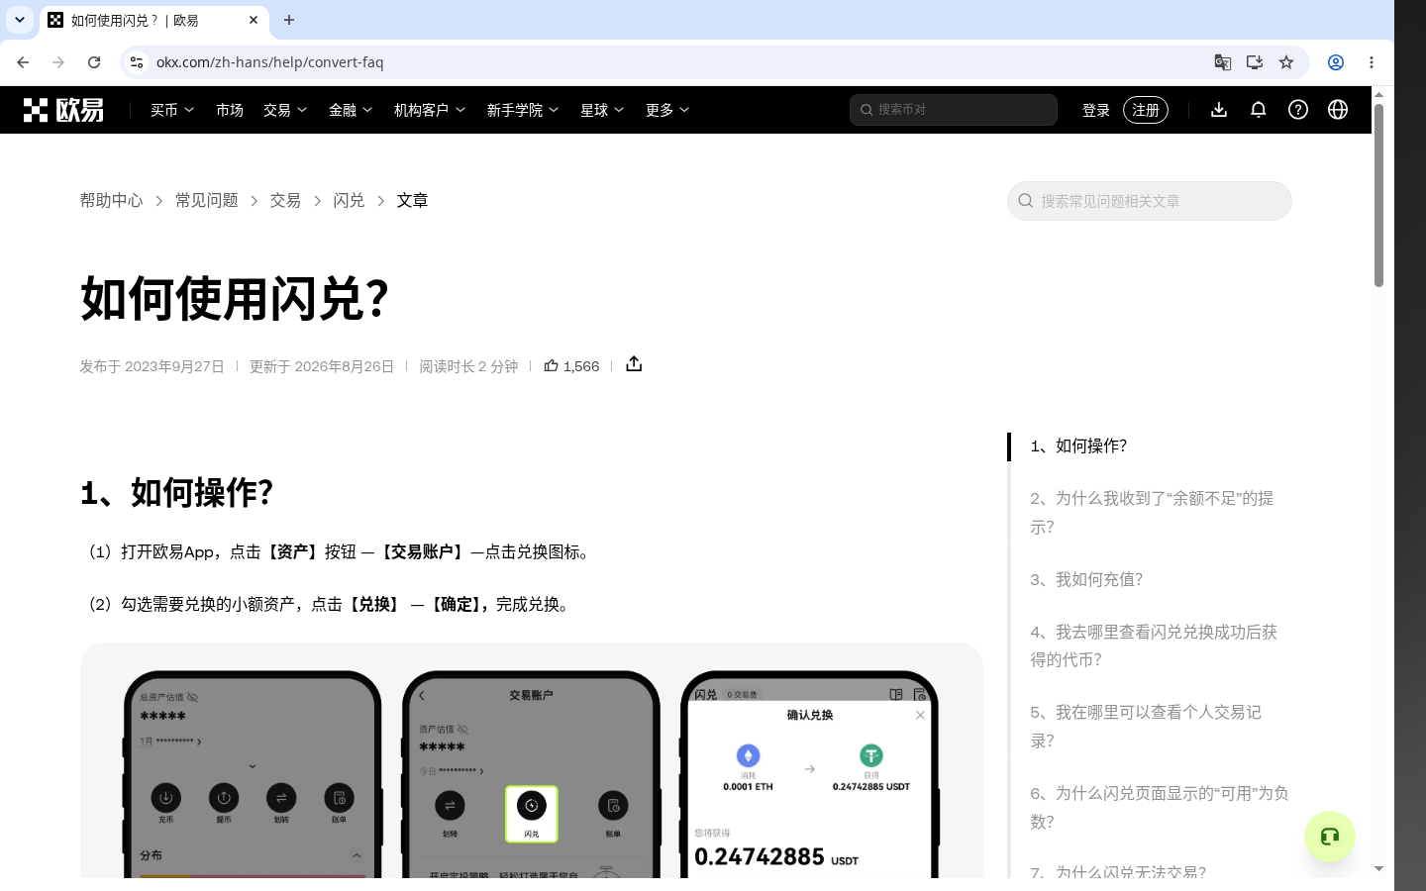Expand the 机构客户 dropdown menu

(x=430, y=110)
